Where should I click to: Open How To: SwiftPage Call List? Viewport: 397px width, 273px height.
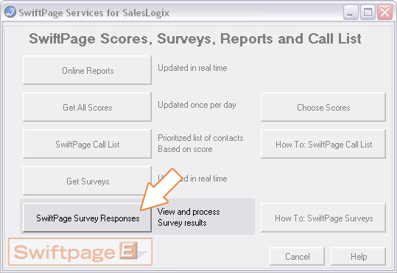[x=323, y=144]
